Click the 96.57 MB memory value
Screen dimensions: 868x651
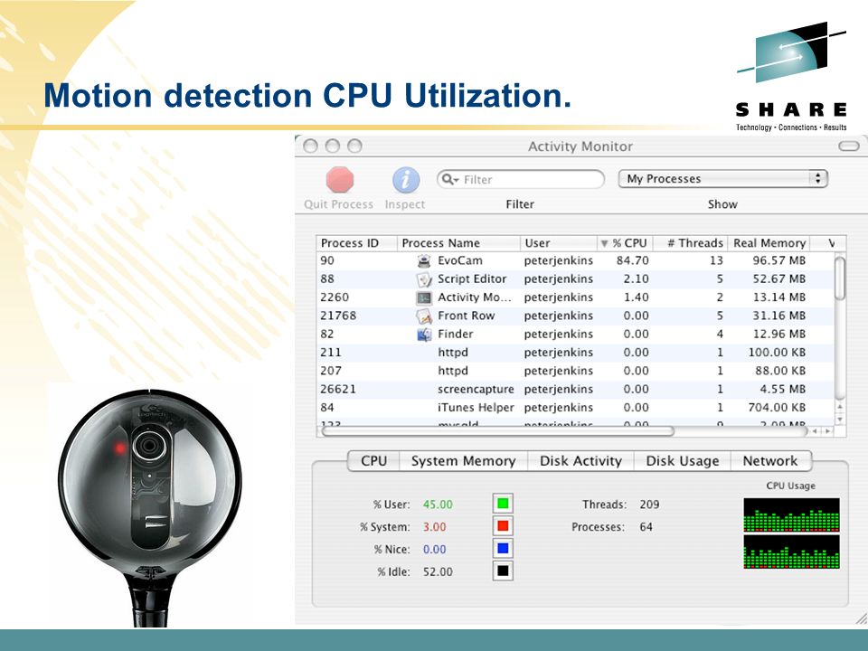778,260
